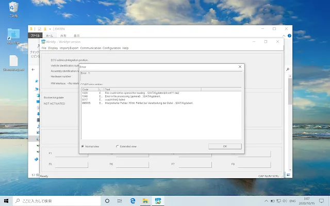Open the Windows Start menu

tap(6, 201)
